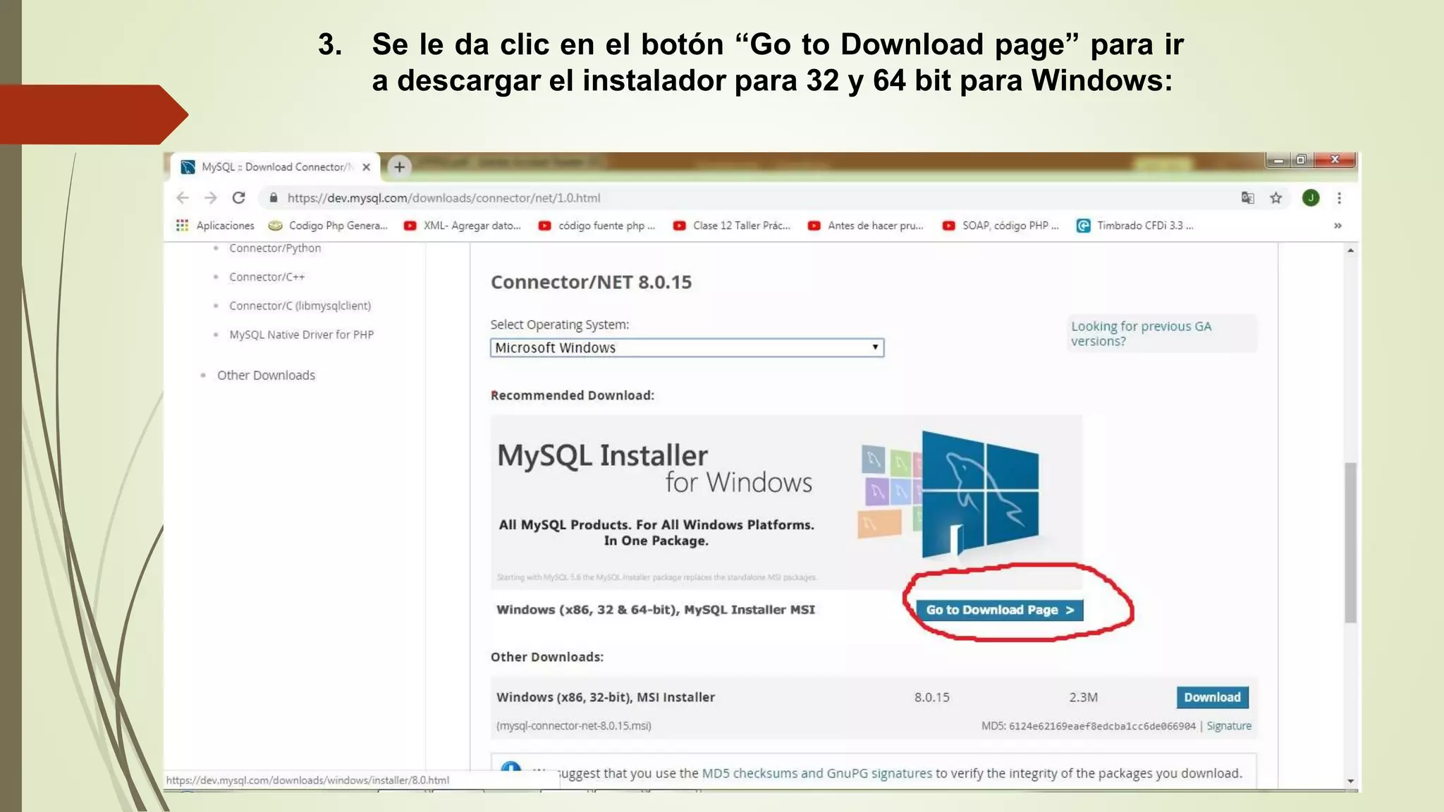Screen dimensions: 1444x812
Task: Open Connector/C (libmysqlclient) link
Action: tap(300, 306)
